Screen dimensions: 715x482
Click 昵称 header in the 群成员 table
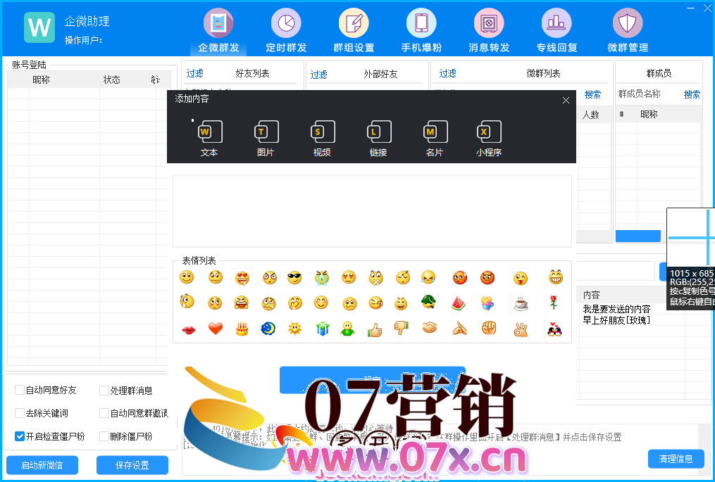click(x=649, y=115)
